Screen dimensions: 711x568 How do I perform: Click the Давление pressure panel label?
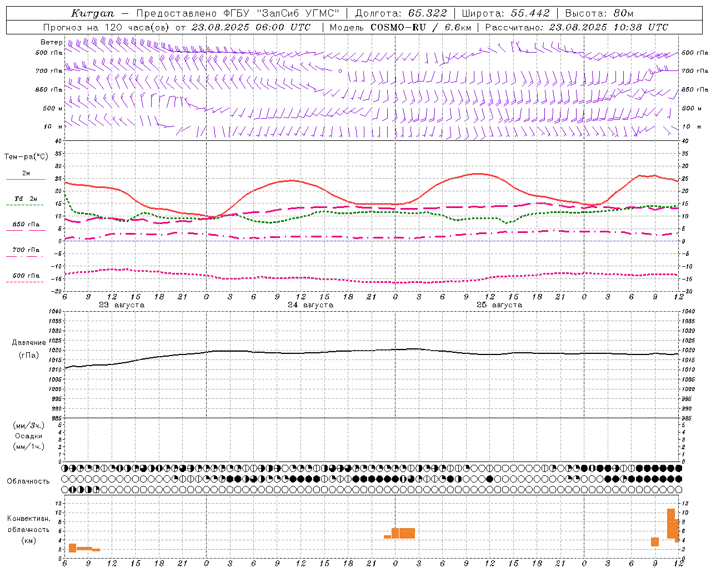[x=29, y=343]
